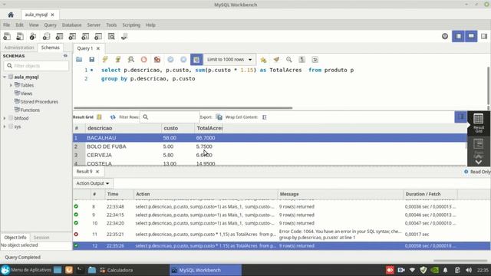Toggle the bottom output panel
Viewport: 491px width, 276px height.
click(471, 36)
